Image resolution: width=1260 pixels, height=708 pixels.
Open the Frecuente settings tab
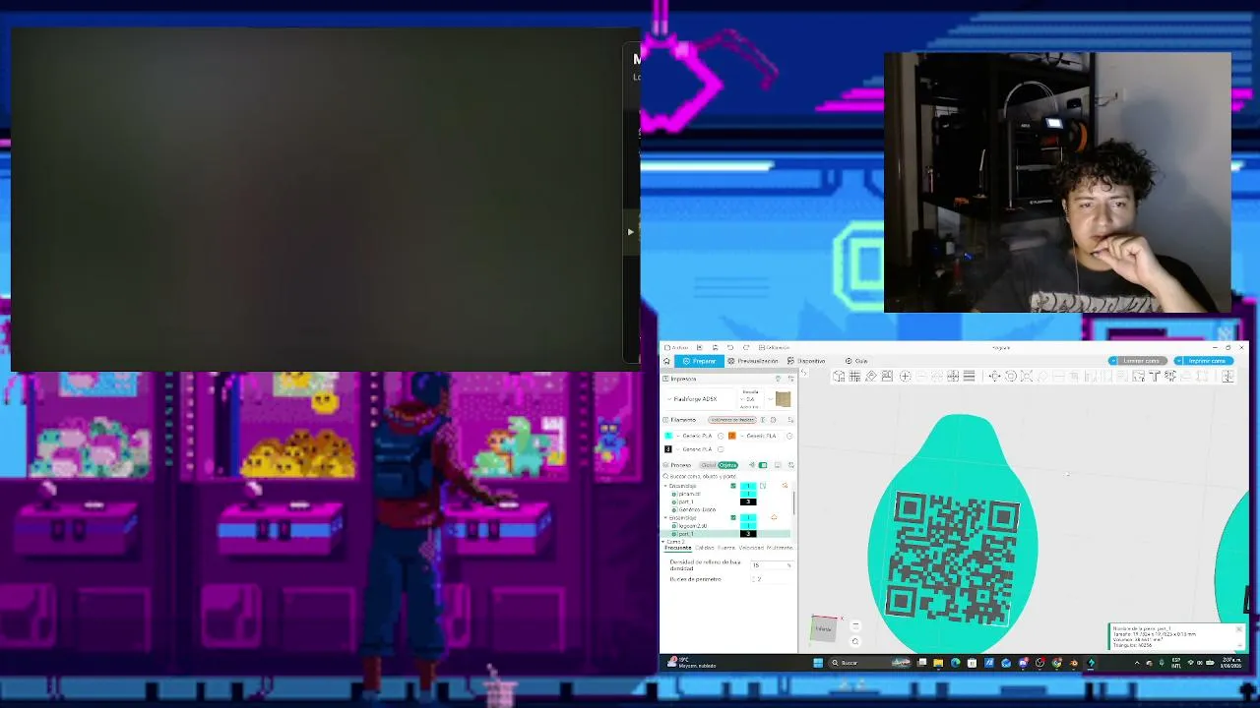678,548
